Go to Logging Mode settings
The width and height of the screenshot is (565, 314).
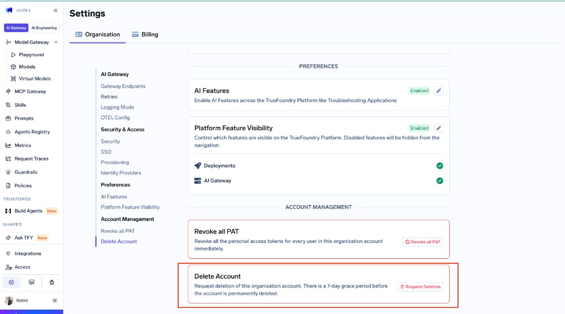(117, 107)
